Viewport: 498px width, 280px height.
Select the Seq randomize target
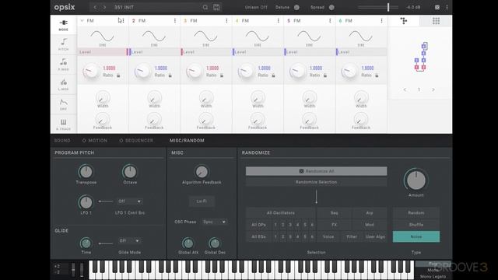334,213
